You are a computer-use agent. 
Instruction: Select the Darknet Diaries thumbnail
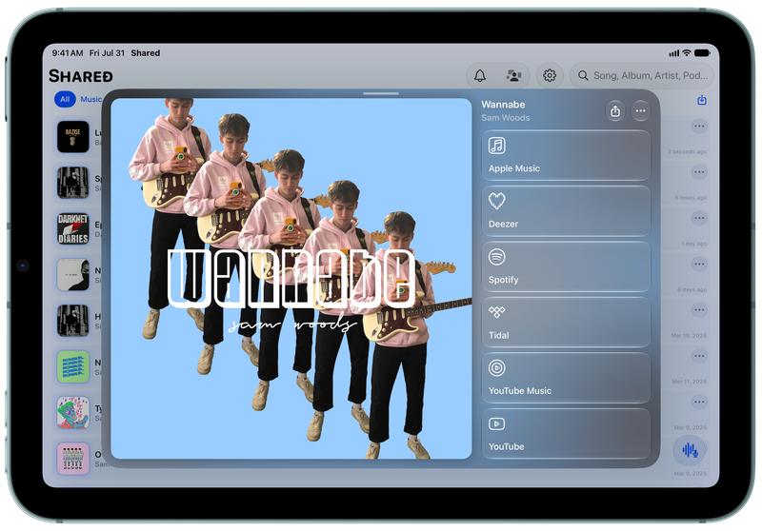(x=73, y=228)
